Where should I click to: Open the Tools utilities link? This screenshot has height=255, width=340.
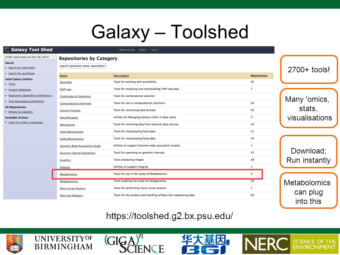(12, 84)
